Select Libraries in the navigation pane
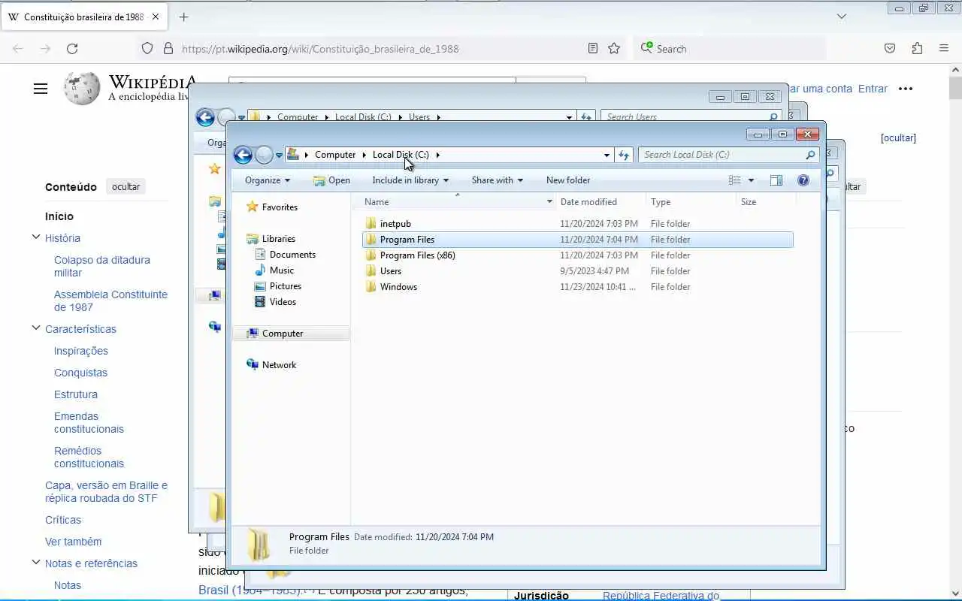The width and height of the screenshot is (962, 601). (278, 239)
